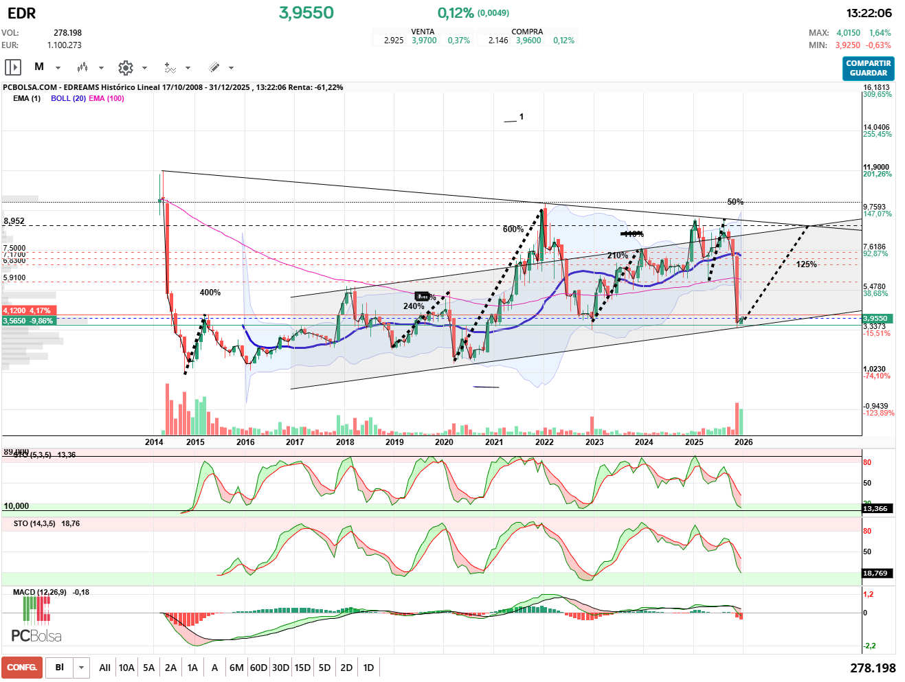Click the PCBolsa logo
This screenshot has width=905, height=682.
(36, 621)
